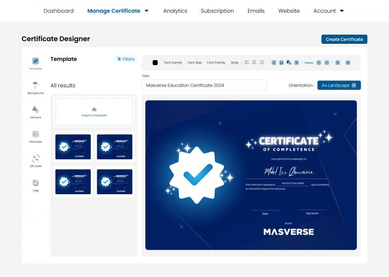
Task: Click the undo arrow in toolbar
Action: (338, 63)
